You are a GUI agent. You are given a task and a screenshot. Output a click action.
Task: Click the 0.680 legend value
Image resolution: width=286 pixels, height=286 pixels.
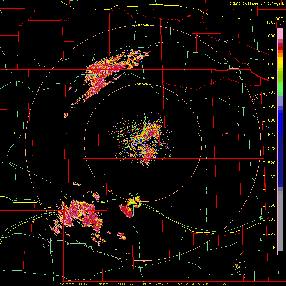click(269, 120)
